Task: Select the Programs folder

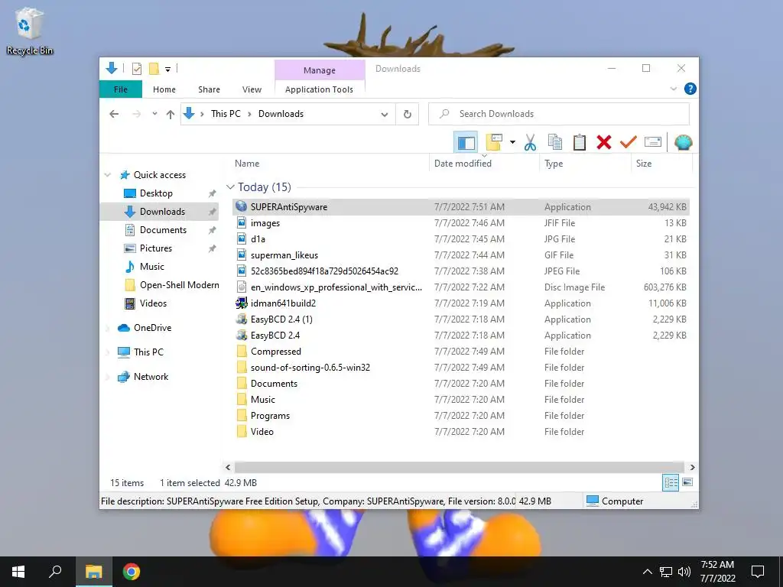Action: [x=460, y=415]
